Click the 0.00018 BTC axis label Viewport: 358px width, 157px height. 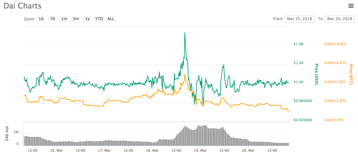336,44
